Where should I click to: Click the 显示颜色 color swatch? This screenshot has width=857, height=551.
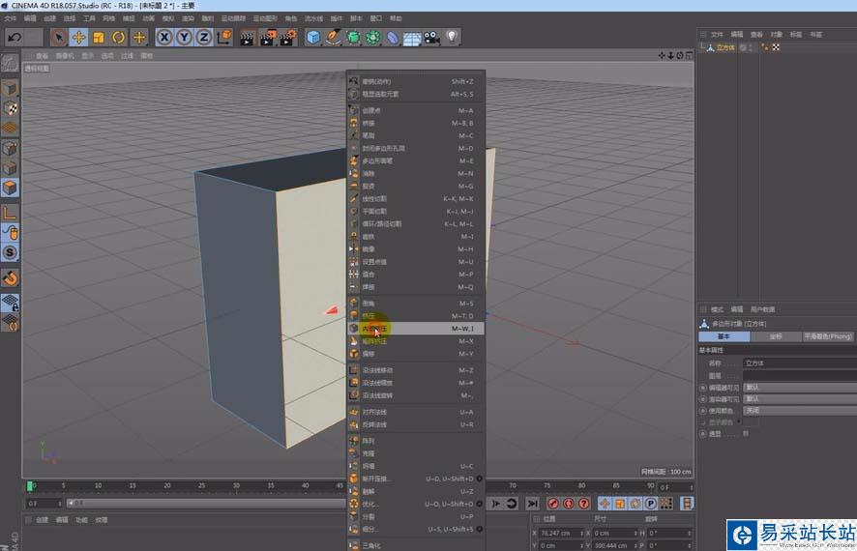tap(751, 421)
